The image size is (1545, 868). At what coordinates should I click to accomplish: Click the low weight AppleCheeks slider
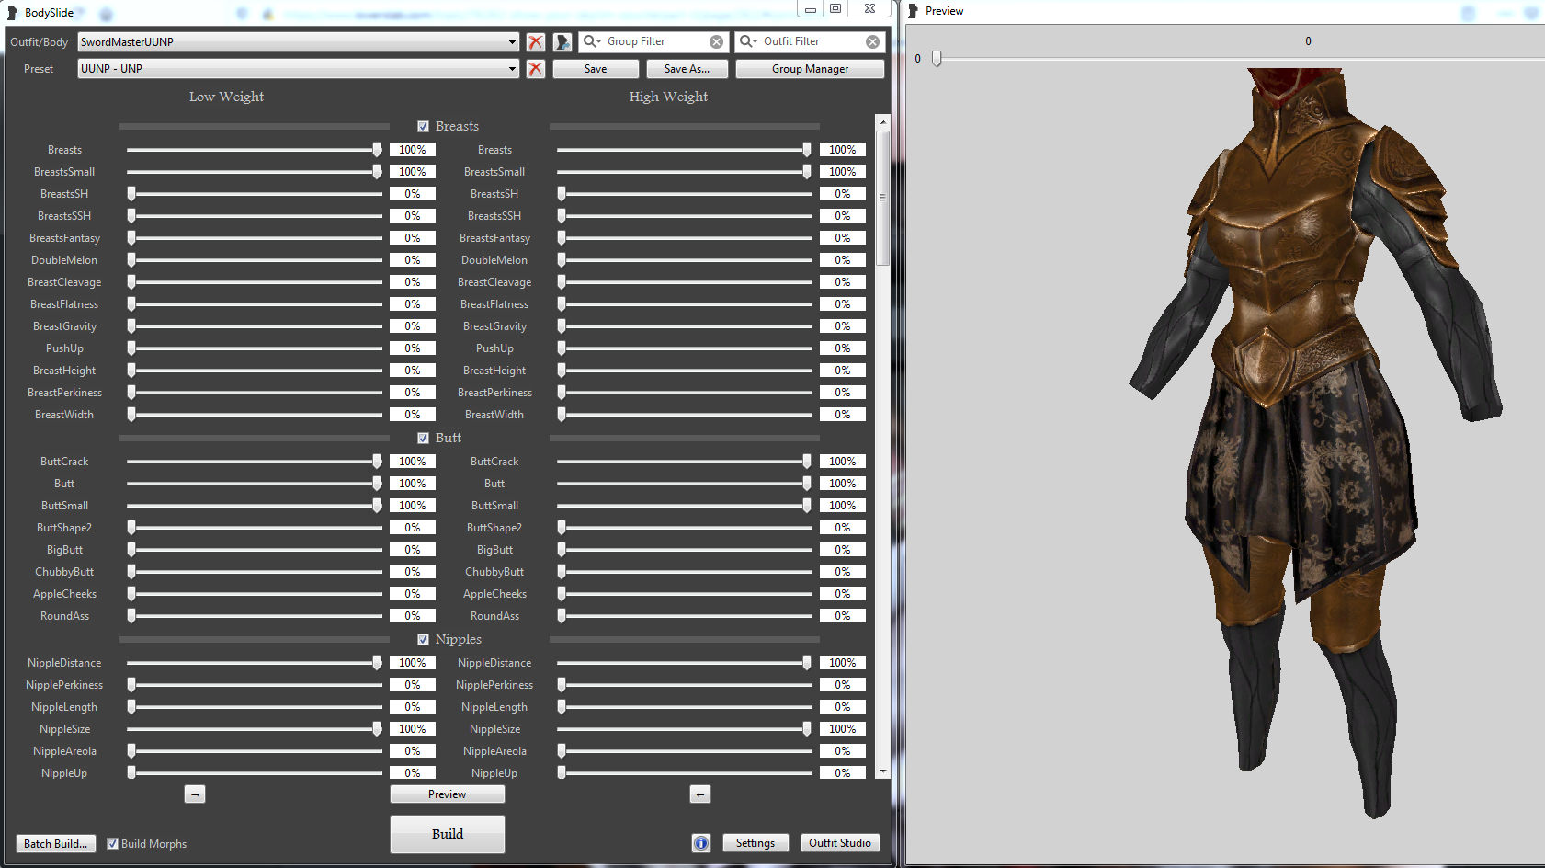point(255,594)
